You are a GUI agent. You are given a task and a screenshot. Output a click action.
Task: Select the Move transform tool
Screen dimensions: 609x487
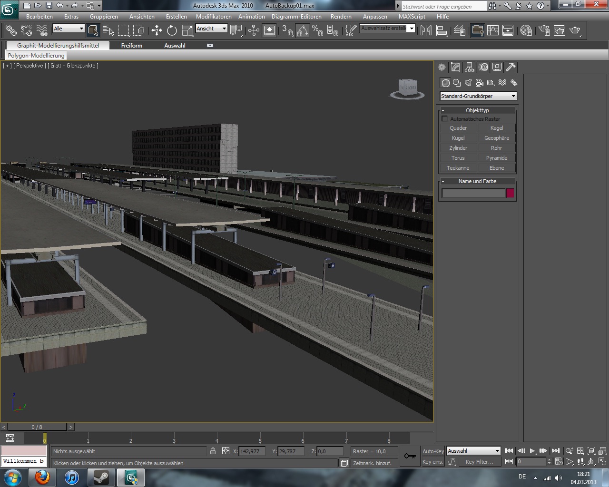(x=157, y=30)
